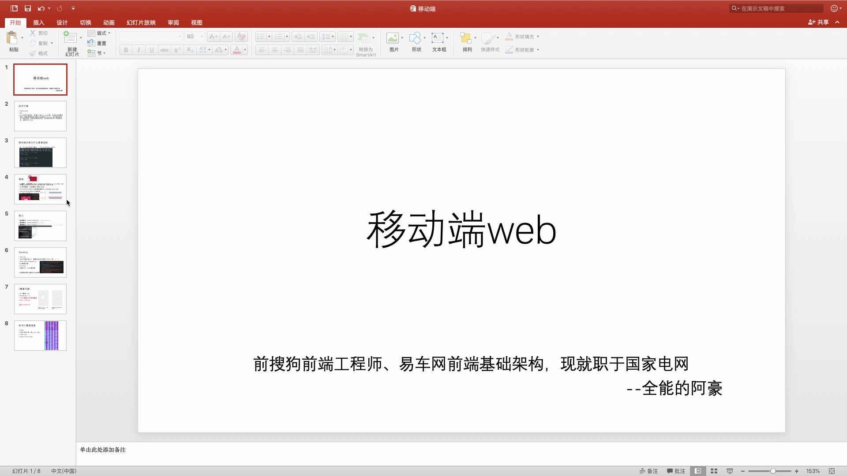Open Quick Styles (快速样式)

coord(488,38)
